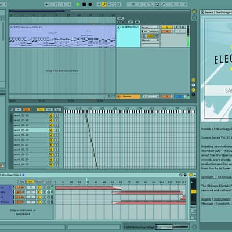Solo the CEPO3 Wurlitzer track
Screen dimensions: 232x232
coord(176,27)
